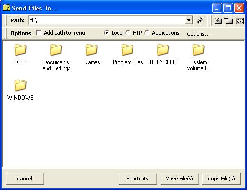Select the Documents and Settings folder
The image size is (247, 190).
(x=57, y=57)
